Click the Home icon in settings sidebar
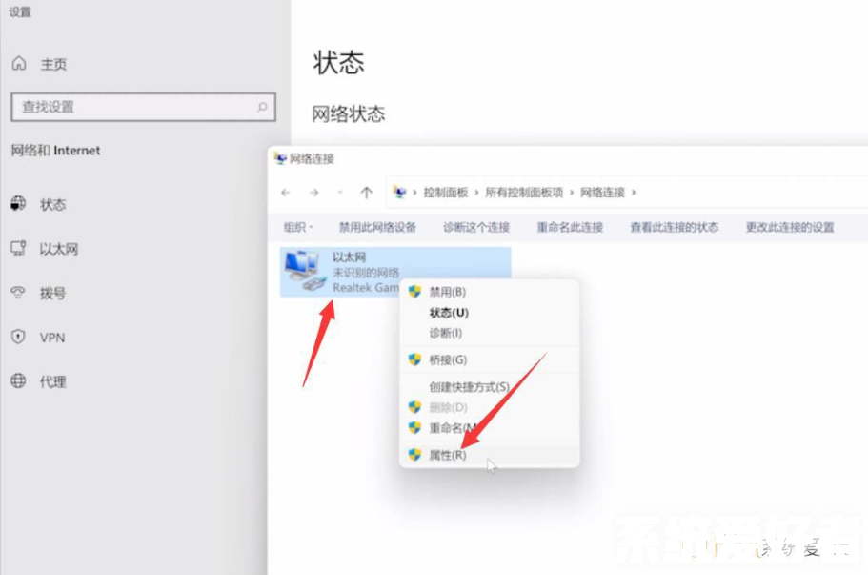868x575 pixels. (x=19, y=64)
